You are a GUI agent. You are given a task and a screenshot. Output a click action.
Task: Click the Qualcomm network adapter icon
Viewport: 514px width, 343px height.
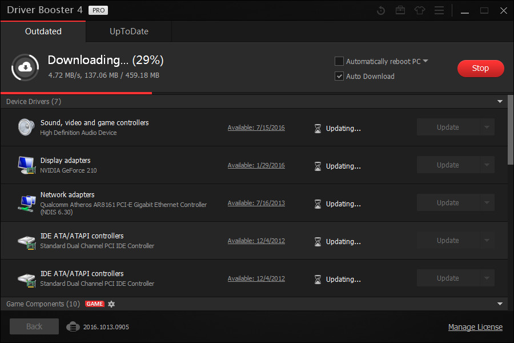tap(26, 202)
